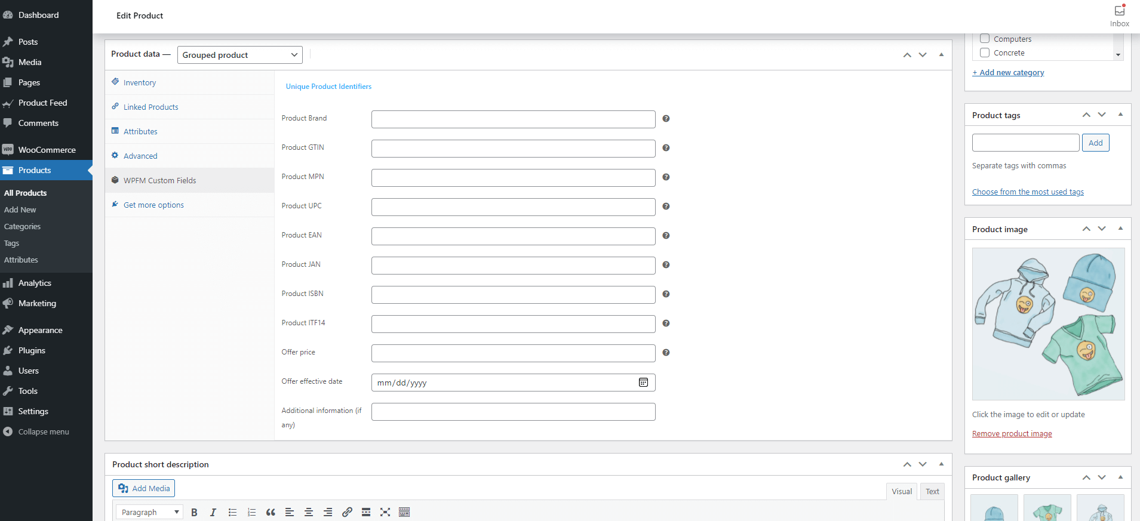Open calendar picker in Offer effective date
The height and width of the screenshot is (521, 1140).
point(643,383)
